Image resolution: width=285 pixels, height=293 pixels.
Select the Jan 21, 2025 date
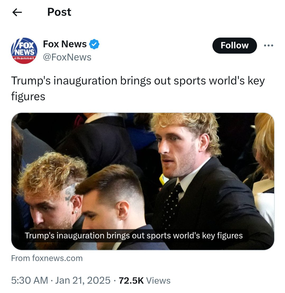click(x=83, y=280)
